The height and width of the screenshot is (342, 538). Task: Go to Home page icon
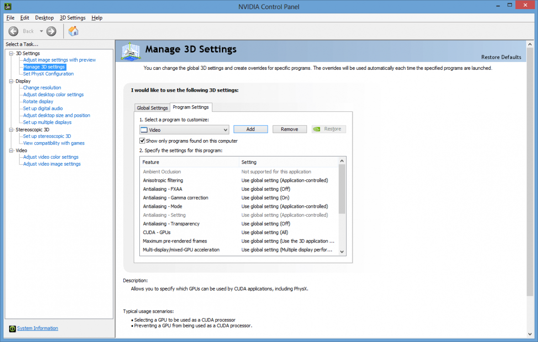tap(73, 31)
